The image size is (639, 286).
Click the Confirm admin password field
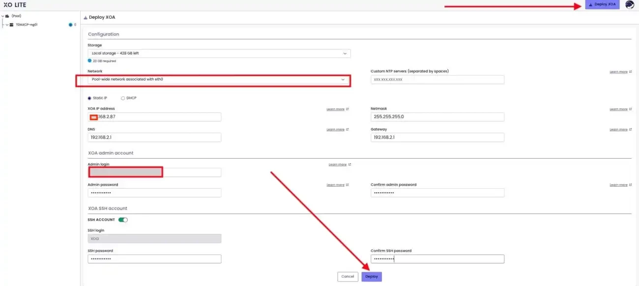pyautogui.click(x=437, y=193)
